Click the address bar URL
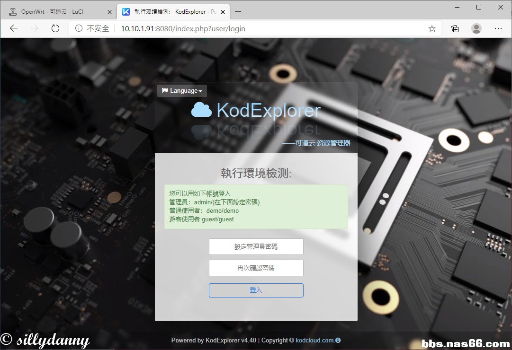Viewport: 512px width, 350px height. coord(183,29)
